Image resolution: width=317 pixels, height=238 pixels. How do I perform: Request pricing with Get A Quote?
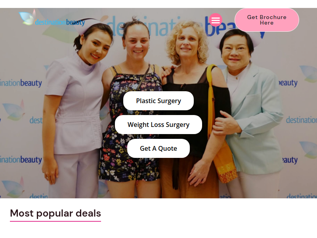coord(158,148)
